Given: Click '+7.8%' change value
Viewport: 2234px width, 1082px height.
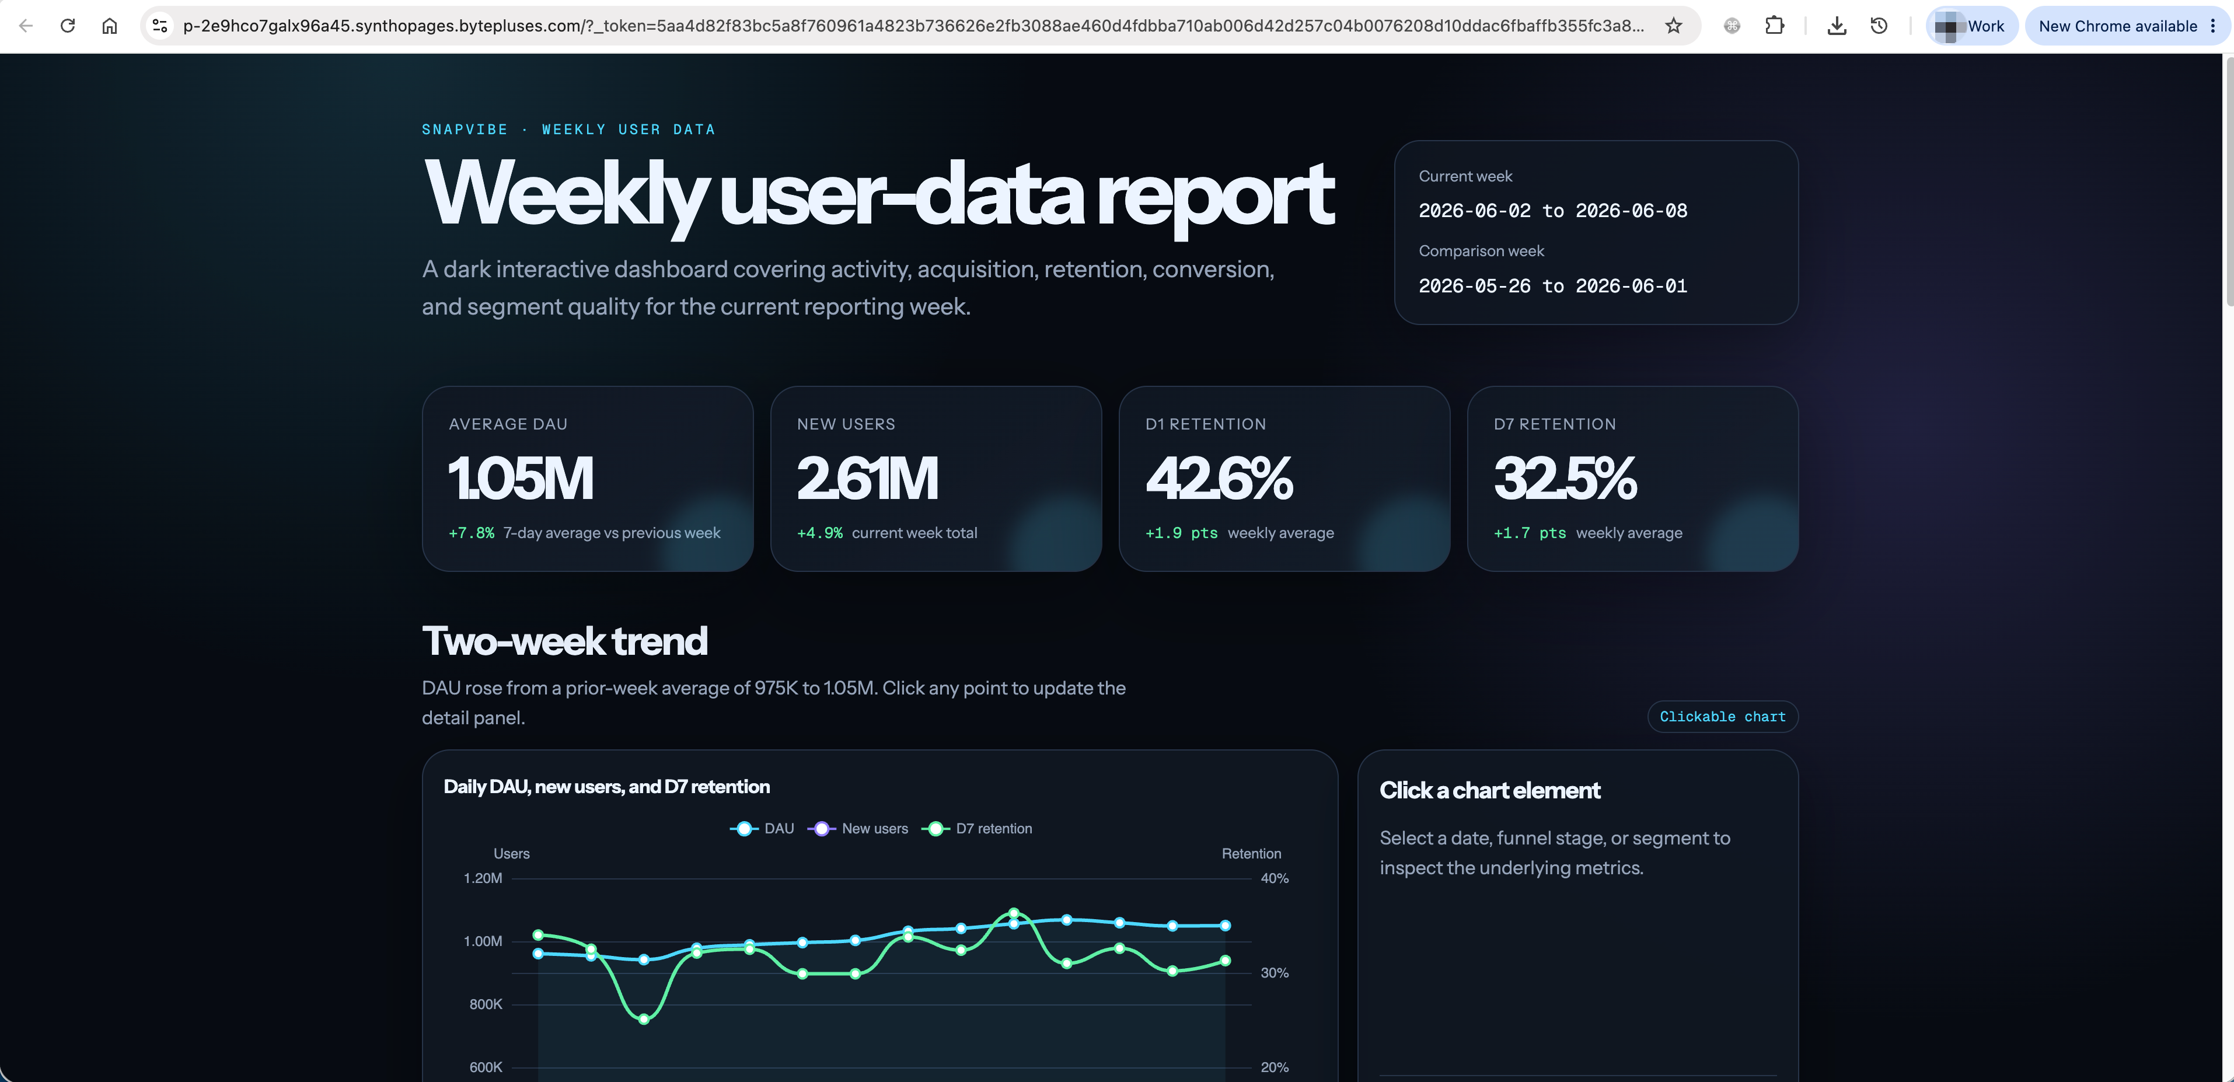Looking at the screenshot, I should click(x=471, y=533).
